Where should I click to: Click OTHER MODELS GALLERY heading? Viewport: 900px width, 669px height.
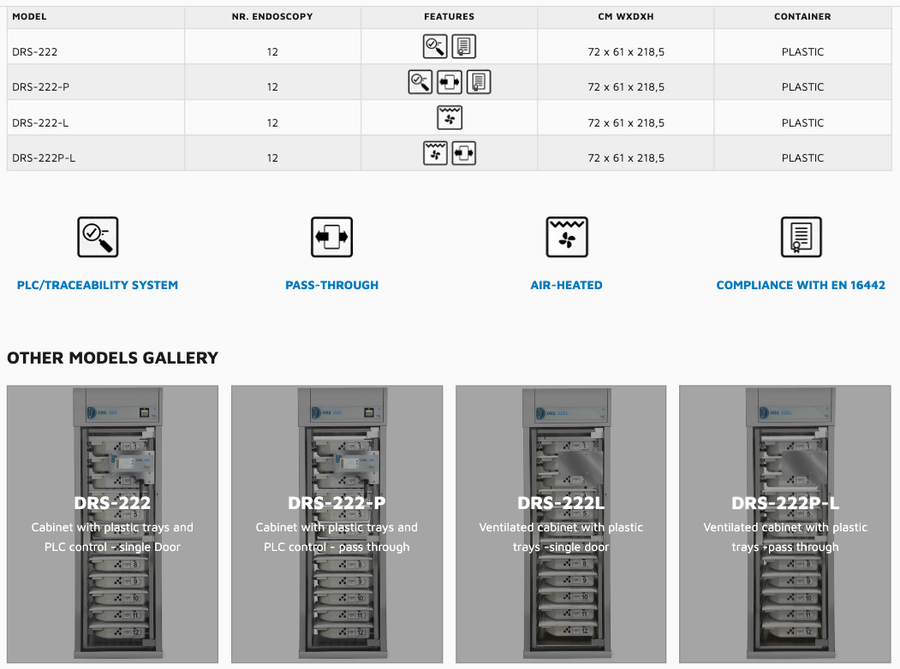pos(112,358)
